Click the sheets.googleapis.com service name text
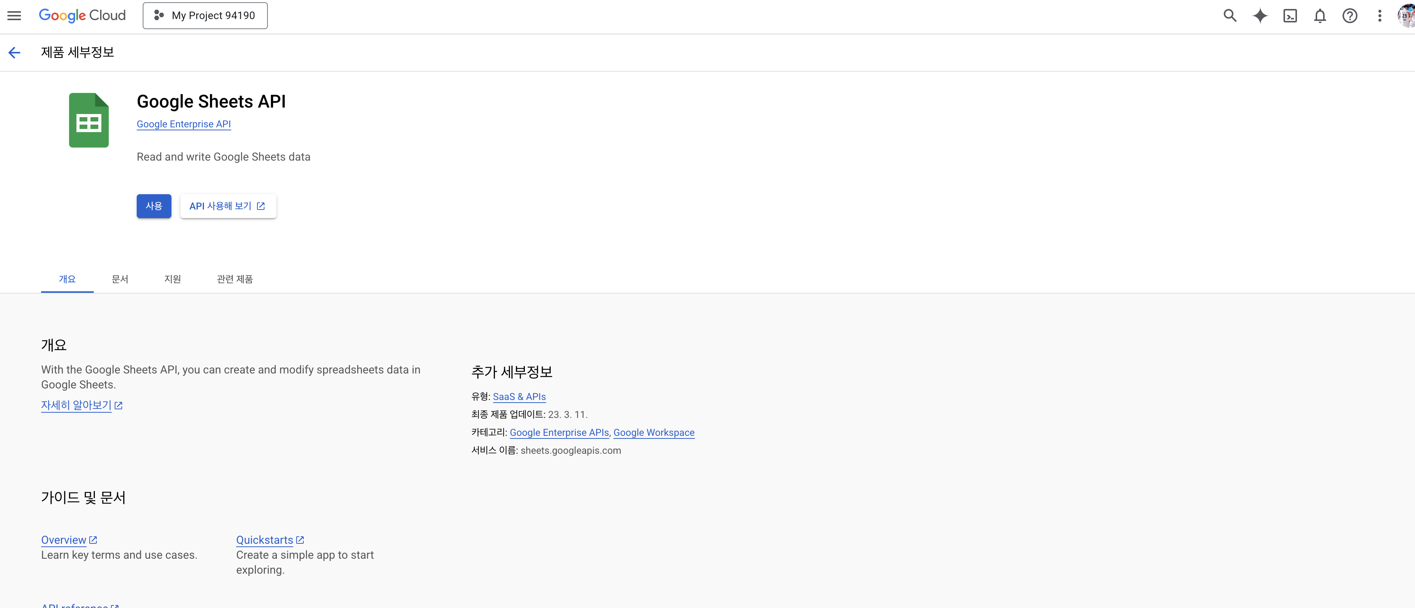Image resolution: width=1415 pixels, height=608 pixels. [571, 450]
